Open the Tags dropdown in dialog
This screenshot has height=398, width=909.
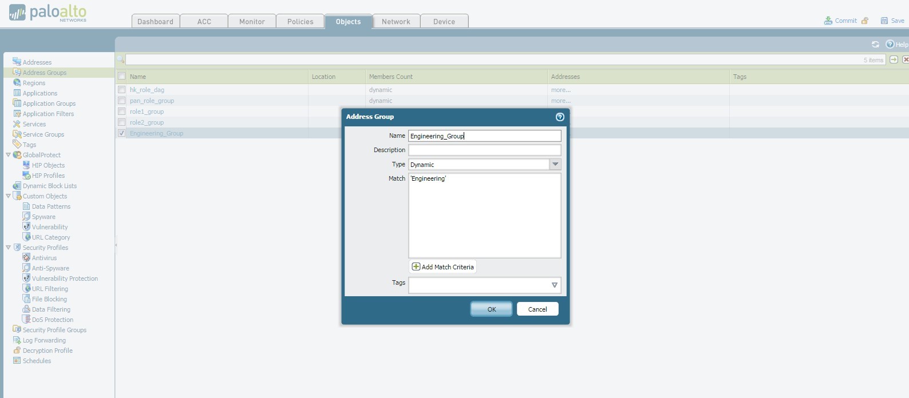pyautogui.click(x=554, y=285)
